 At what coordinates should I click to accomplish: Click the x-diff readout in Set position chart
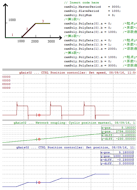(x=117, y=160)
